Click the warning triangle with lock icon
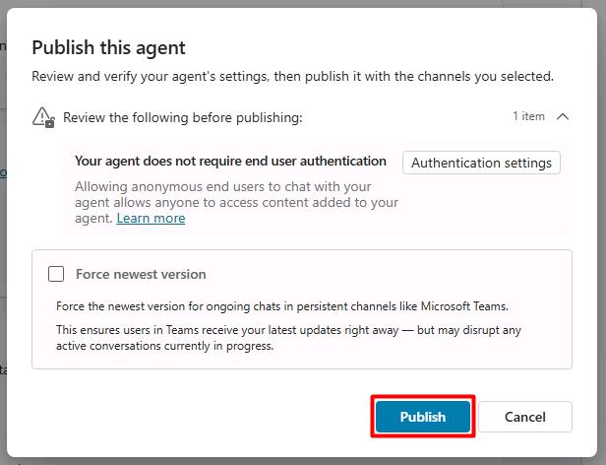Screen dimensions: 606x465 (x=43, y=117)
